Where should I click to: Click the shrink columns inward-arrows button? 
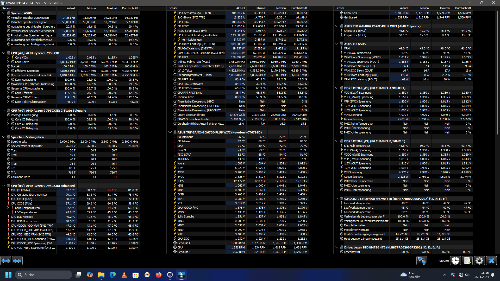click(17, 260)
